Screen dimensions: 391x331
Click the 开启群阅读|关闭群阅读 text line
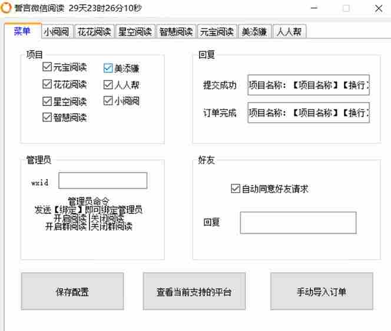point(89,226)
